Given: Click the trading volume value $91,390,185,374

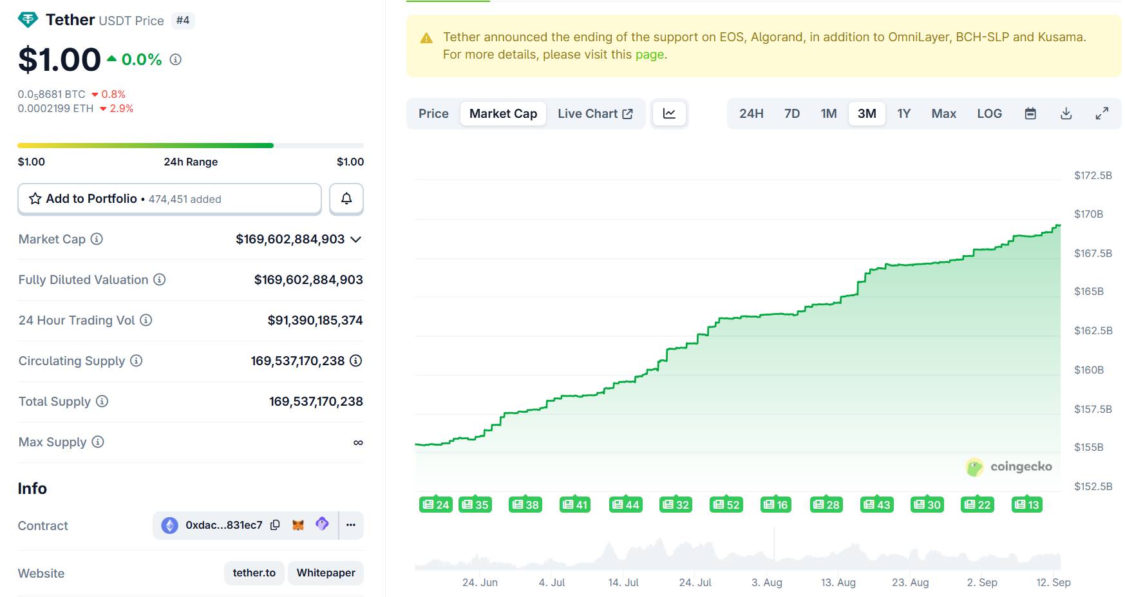Looking at the screenshot, I should [x=315, y=320].
